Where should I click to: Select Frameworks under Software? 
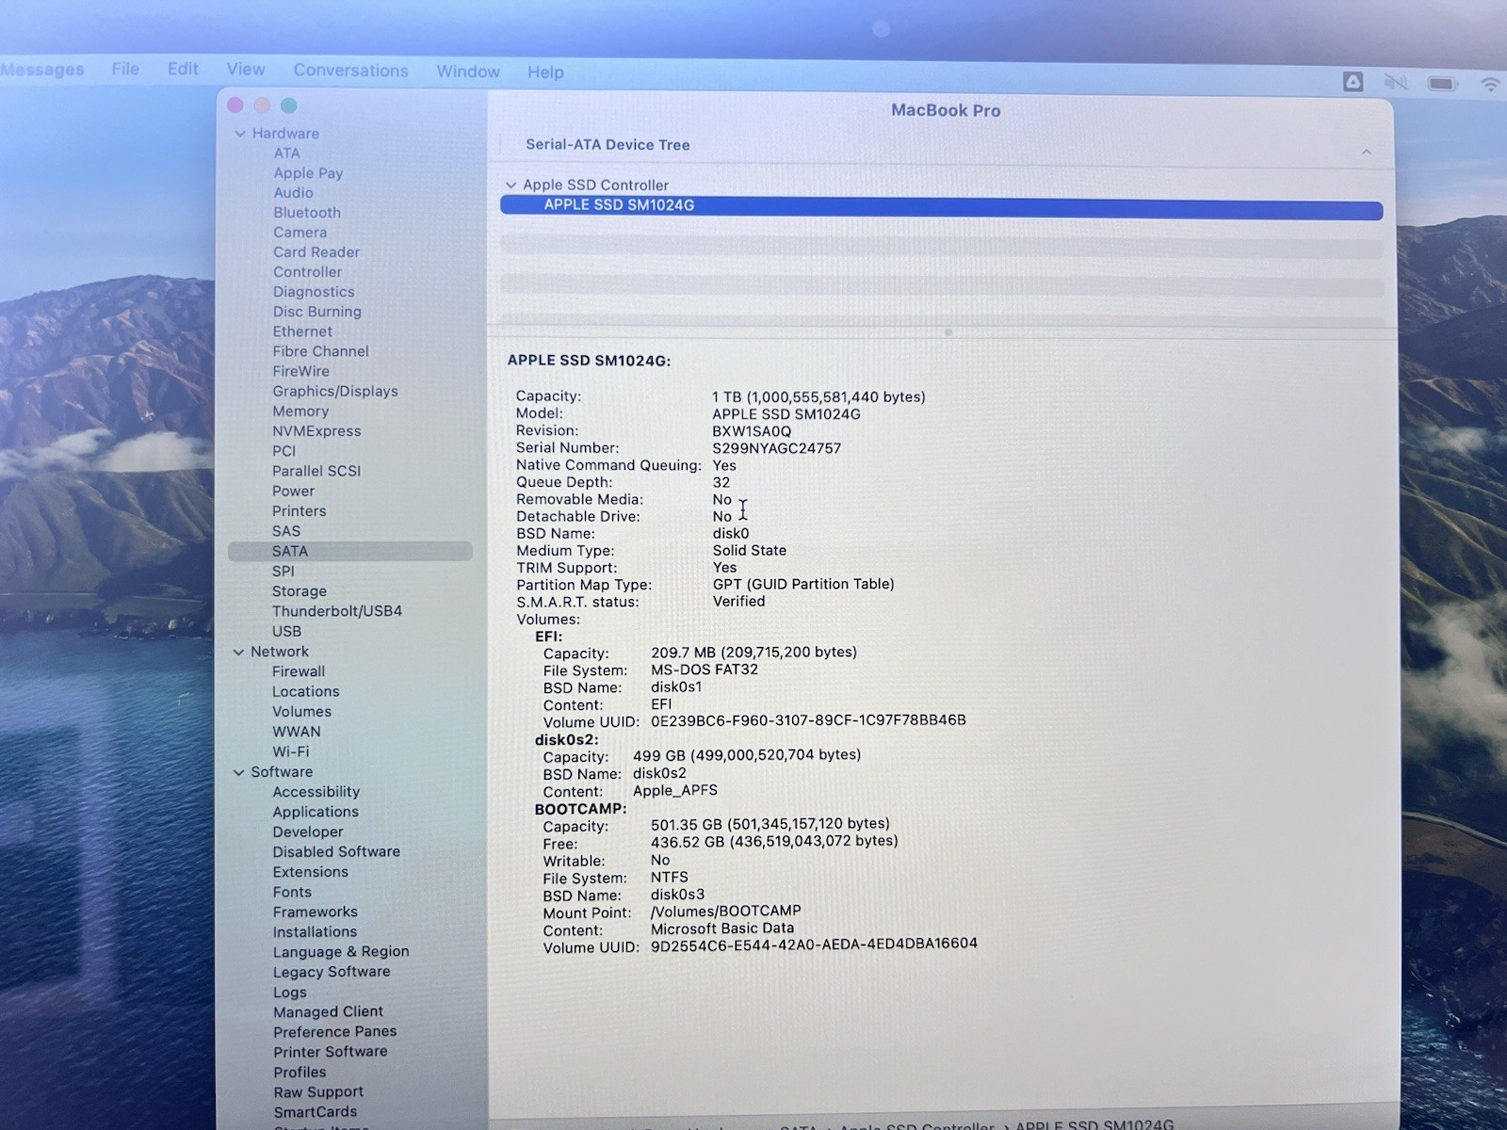click(316, 912)
